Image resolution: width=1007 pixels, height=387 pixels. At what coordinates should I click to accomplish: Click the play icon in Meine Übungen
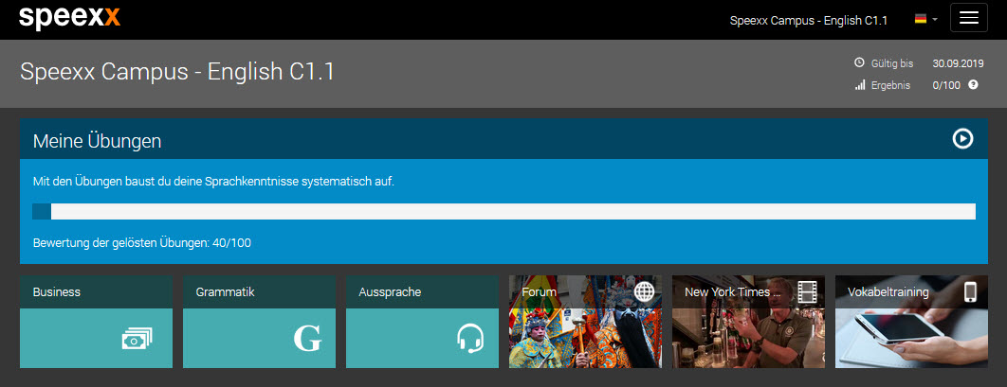tap(962, 138)
